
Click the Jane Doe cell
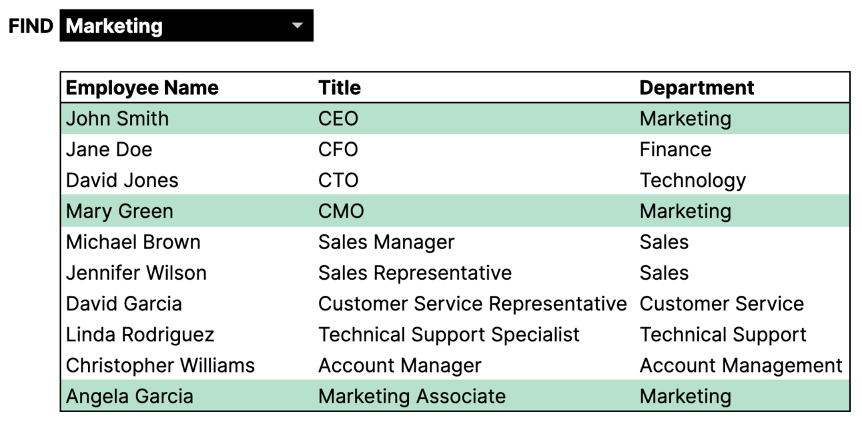pos(109,150)
